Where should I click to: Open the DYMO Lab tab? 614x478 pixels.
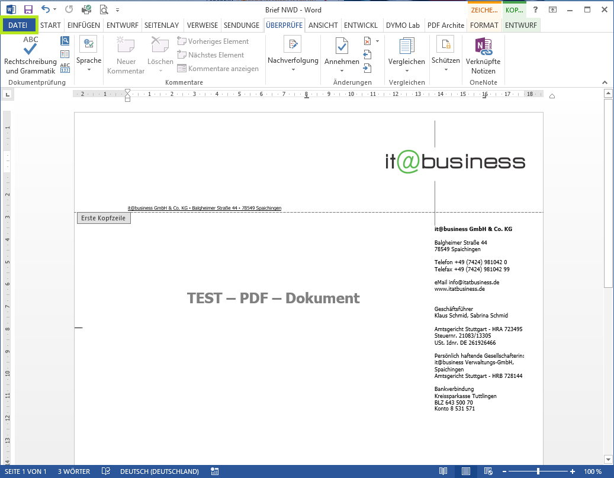pyautogui.click(x=403, y=25)
